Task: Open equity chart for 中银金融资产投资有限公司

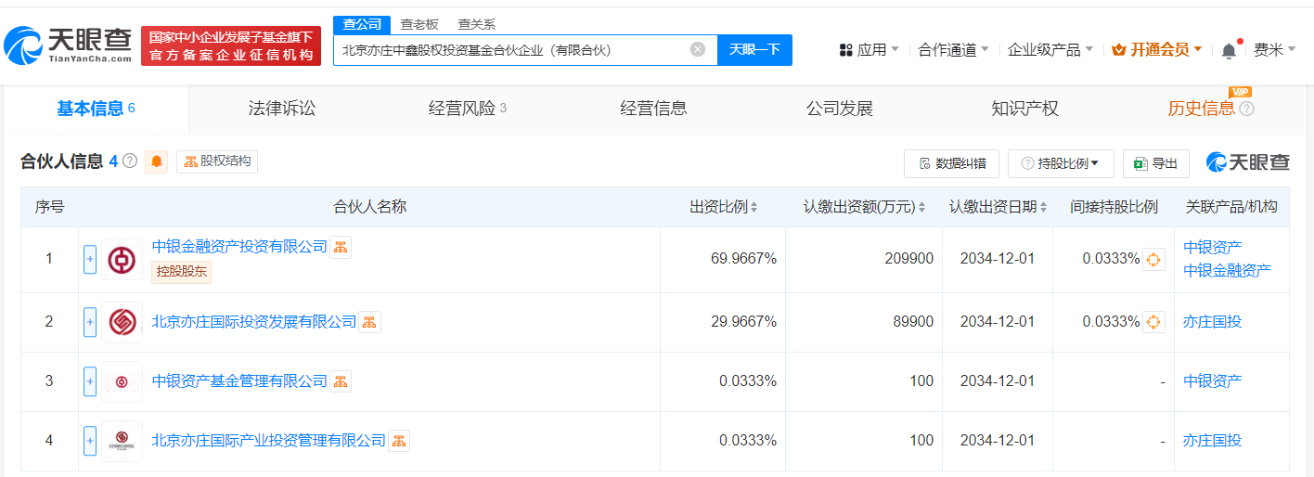Action: pyautogui.click(x=341, y=247)
